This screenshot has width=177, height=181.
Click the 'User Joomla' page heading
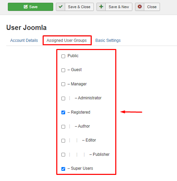pos(26,28)
